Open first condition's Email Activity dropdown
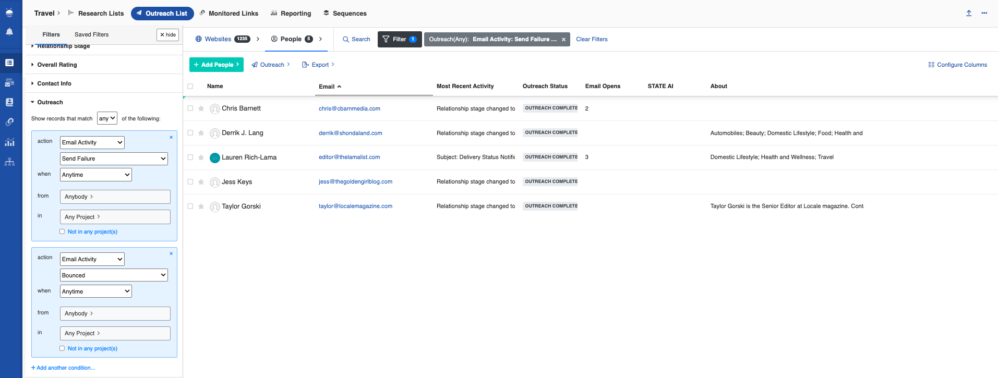 click(92, 142)
